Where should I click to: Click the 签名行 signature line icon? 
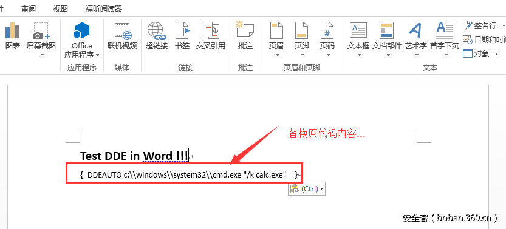pyautogui.click(x=467, y=25)
